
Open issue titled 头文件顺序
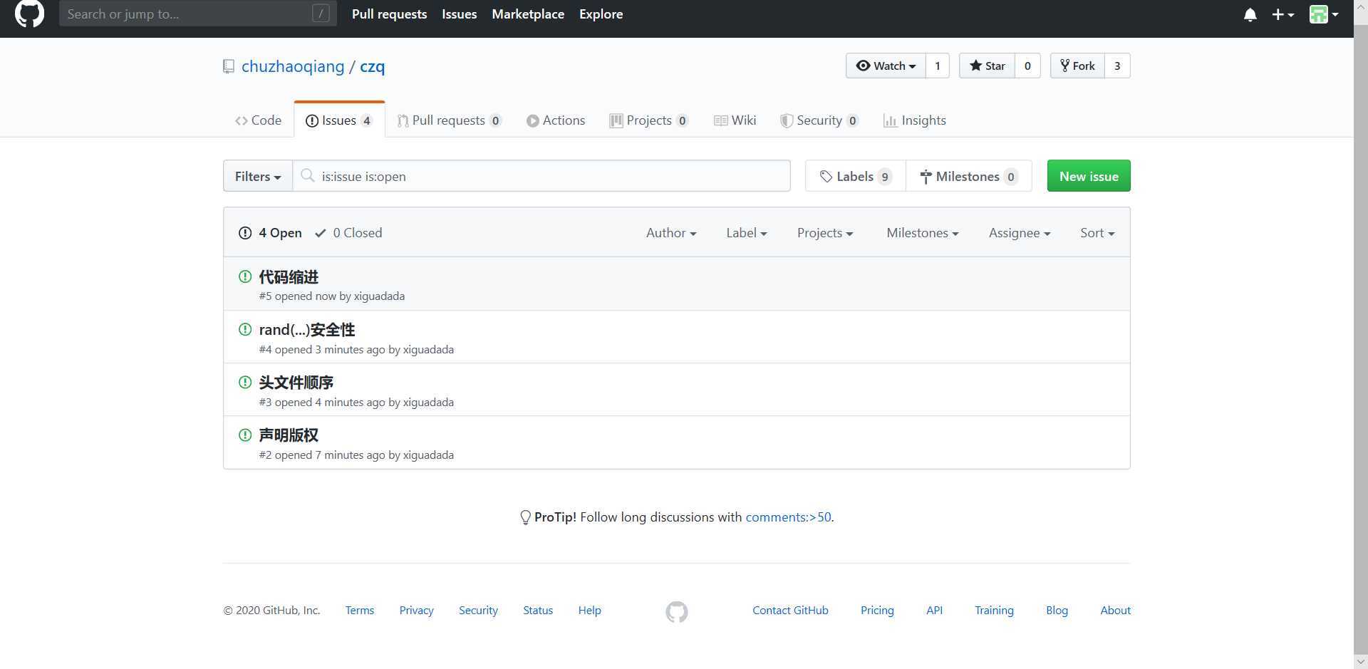296,383
